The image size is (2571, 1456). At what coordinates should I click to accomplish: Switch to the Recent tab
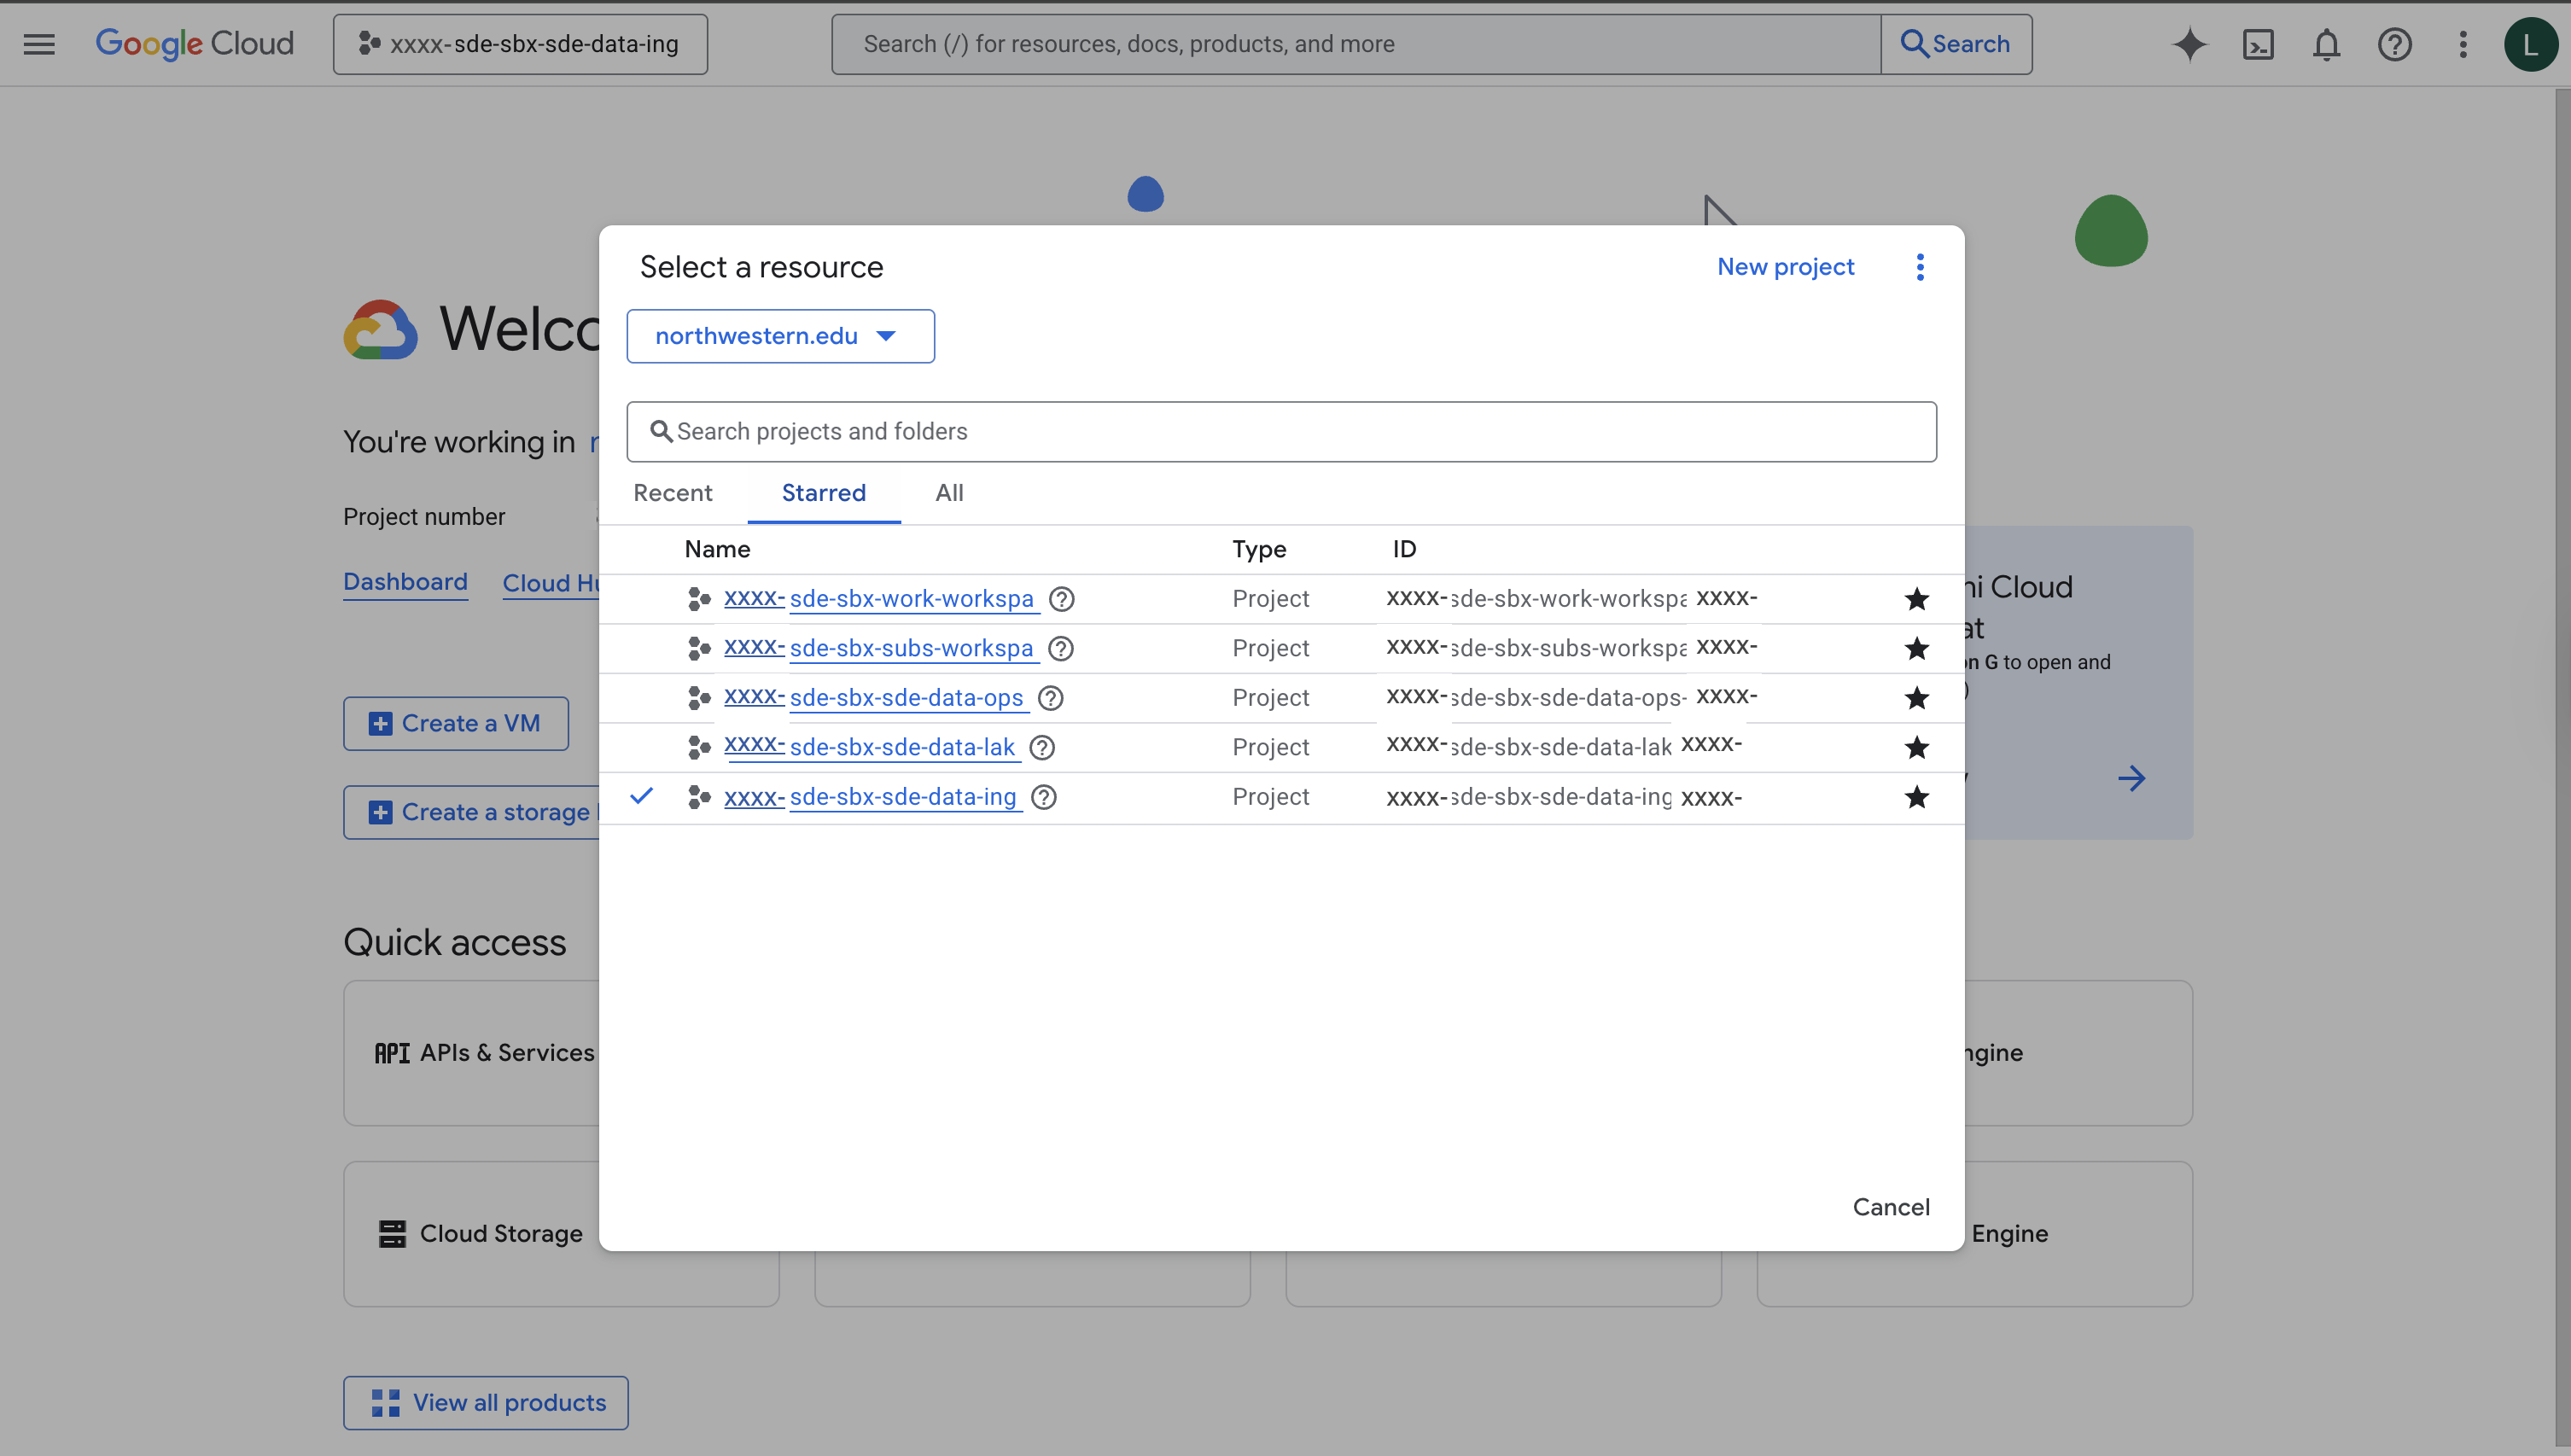672,493
